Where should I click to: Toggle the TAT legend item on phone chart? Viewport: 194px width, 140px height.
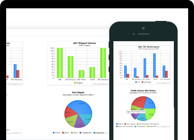point(138,82)
